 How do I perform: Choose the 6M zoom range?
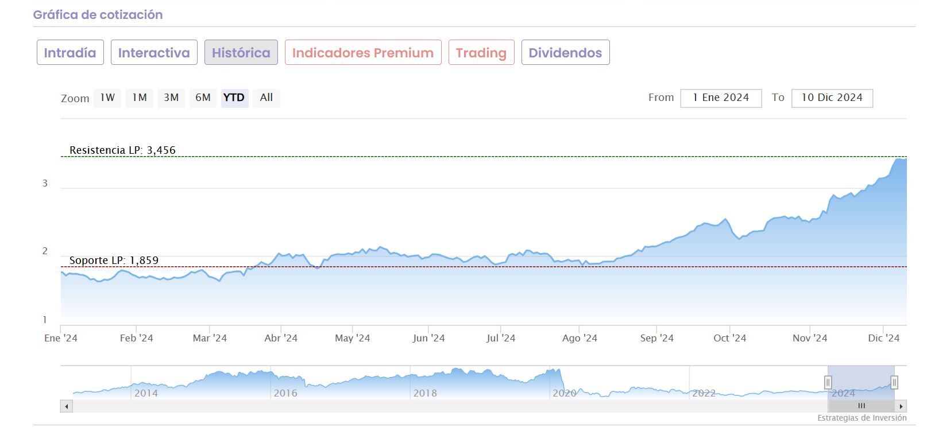(x=203, y=98)
